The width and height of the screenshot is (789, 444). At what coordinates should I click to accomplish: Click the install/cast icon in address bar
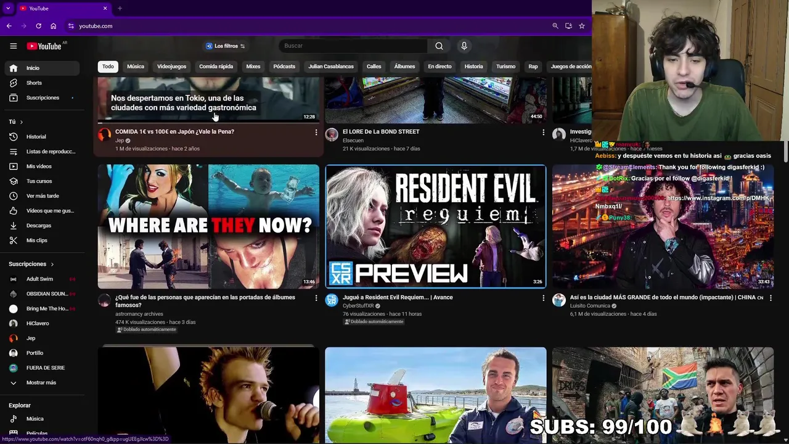568,26
